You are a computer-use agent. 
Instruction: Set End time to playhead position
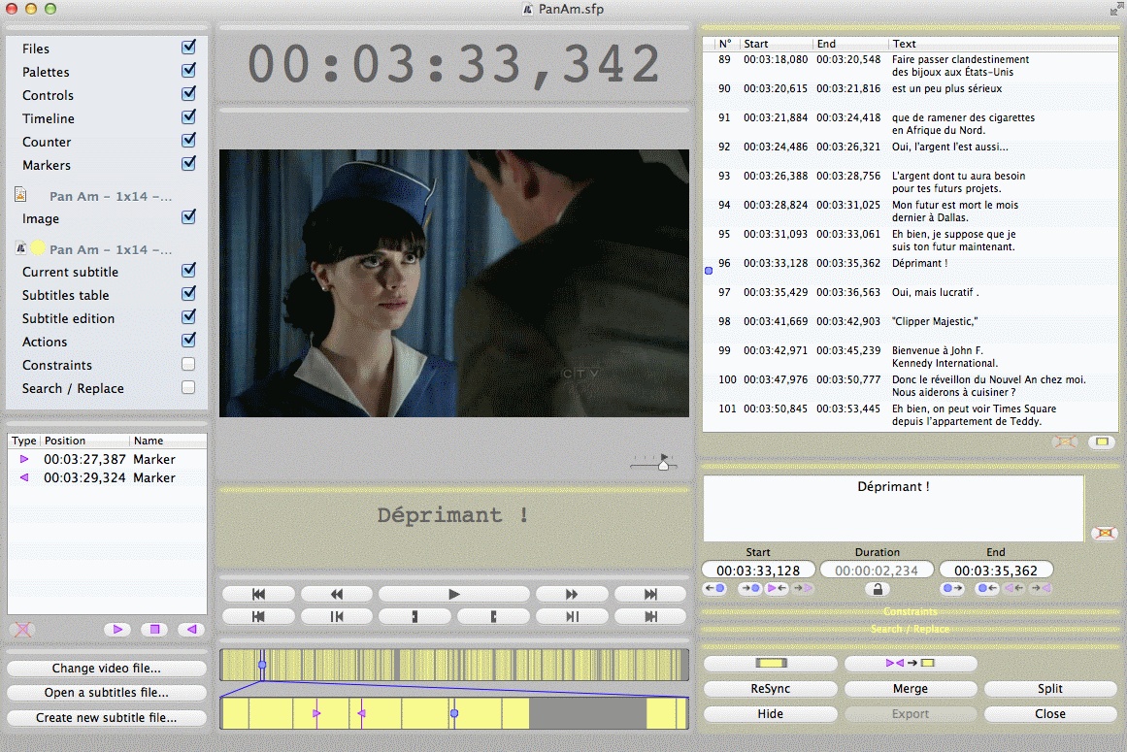pyautogui.click(x=987, y=587)
